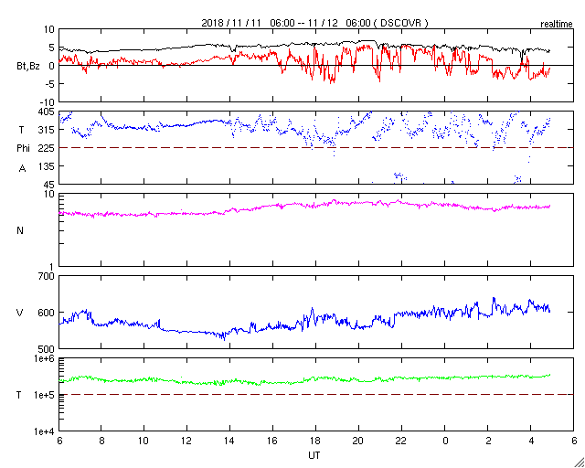This screenshot has height=468, width=585.
Task: Click the "UT" time axis label
Action: tap(314, 455)
